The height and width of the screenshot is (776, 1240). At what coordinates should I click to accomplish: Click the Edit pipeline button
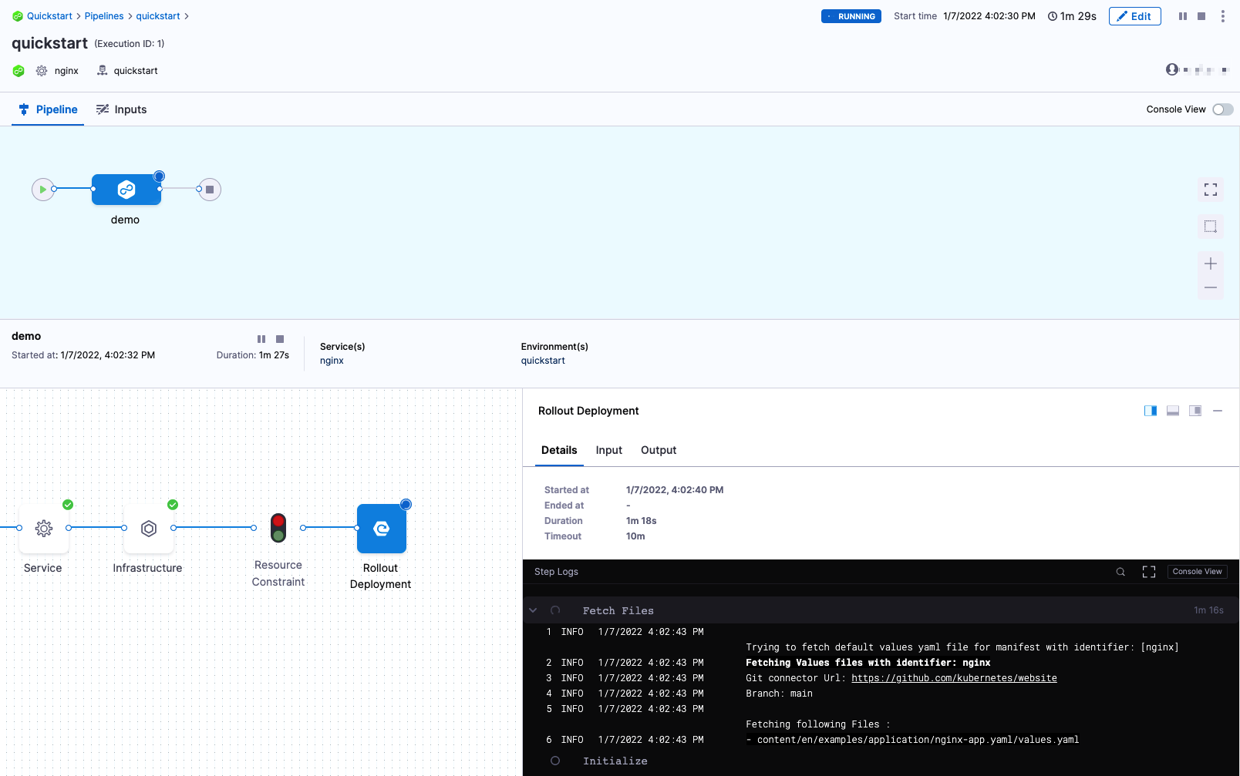tap(1134, 16)
